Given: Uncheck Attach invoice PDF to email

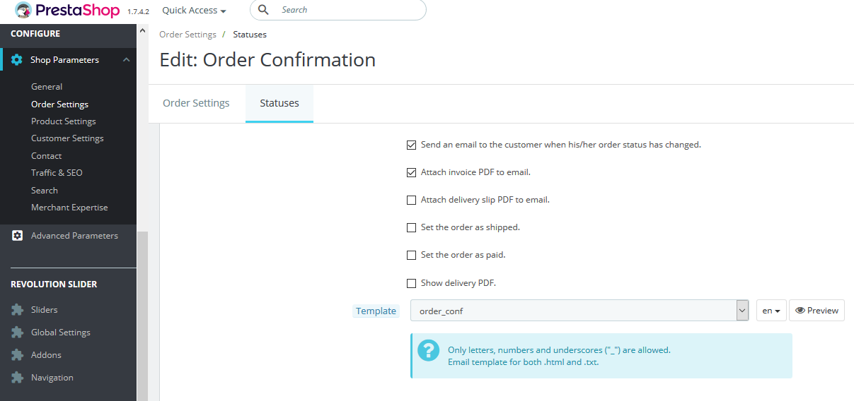Looking at the screenshot, I should click(411, 172).
